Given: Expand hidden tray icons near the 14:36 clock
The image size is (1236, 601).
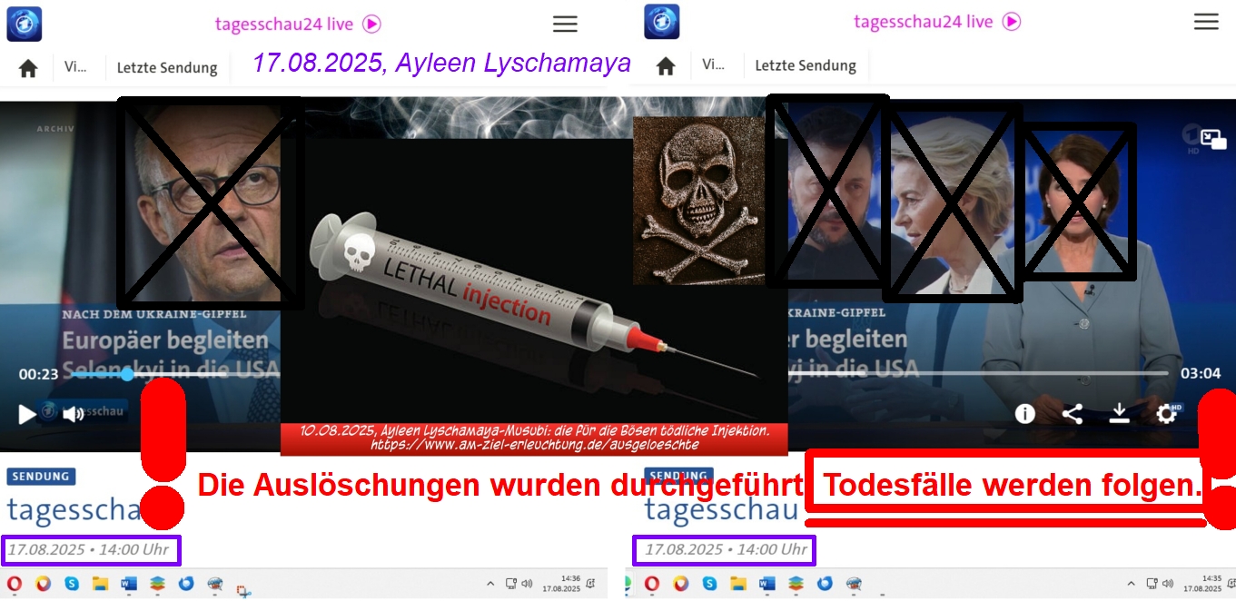Looking at the screenshot, I should pos(490,584).
